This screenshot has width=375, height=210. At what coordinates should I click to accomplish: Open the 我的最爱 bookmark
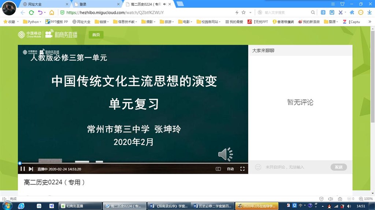(234, 22)
